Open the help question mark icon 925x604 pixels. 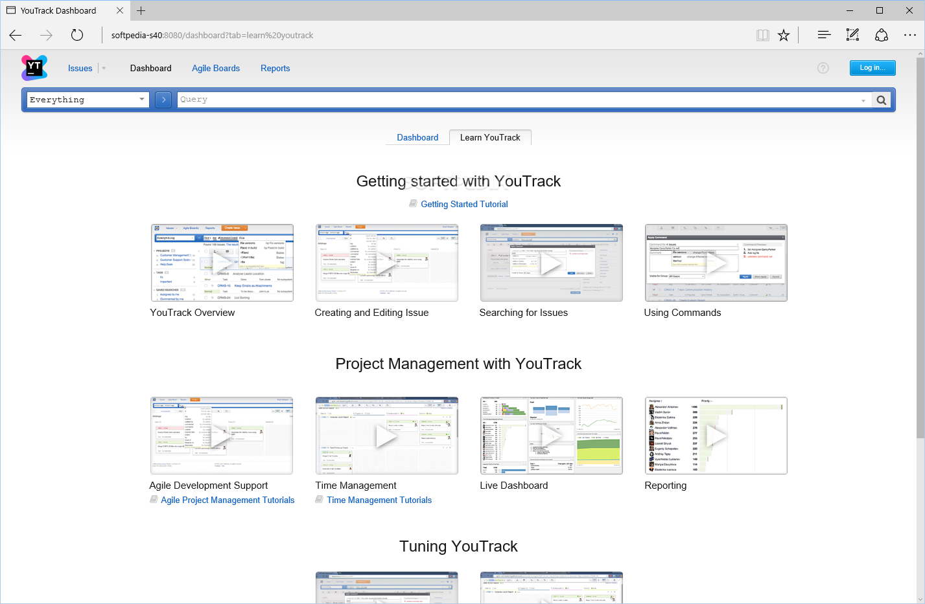823,68
